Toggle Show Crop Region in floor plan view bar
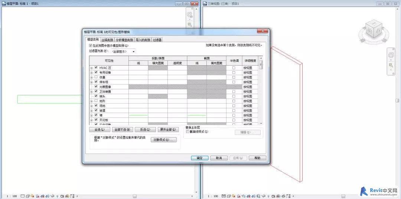Screen dimensions: 401x199 click(47, 196)
